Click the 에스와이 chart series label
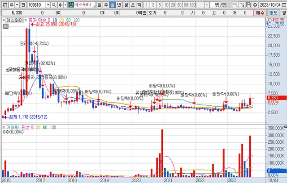The image size is (287, 183). pos(14,20)
